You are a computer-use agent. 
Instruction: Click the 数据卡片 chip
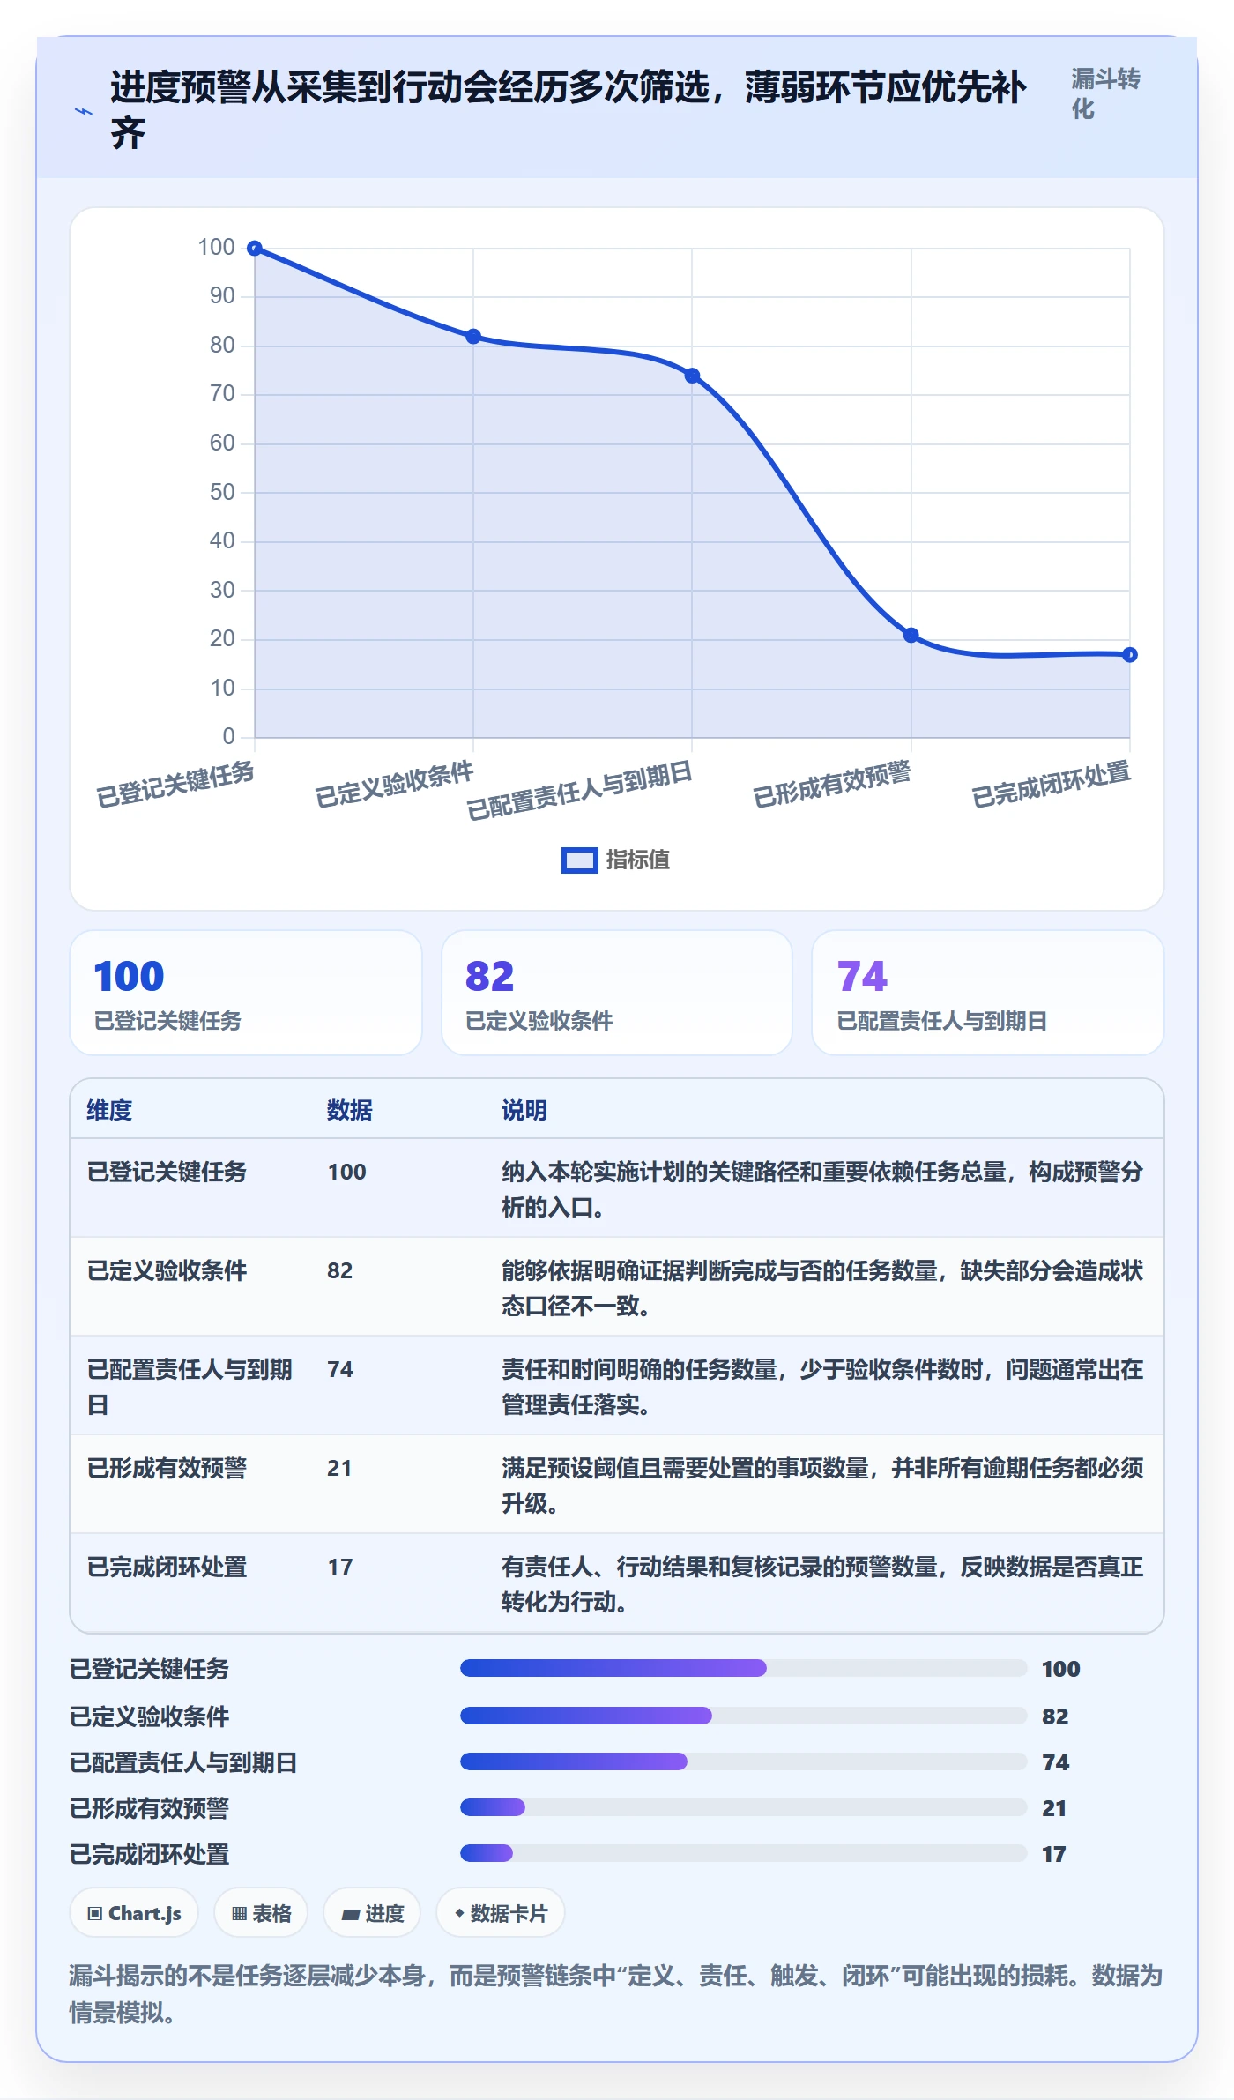[501, 1913]
